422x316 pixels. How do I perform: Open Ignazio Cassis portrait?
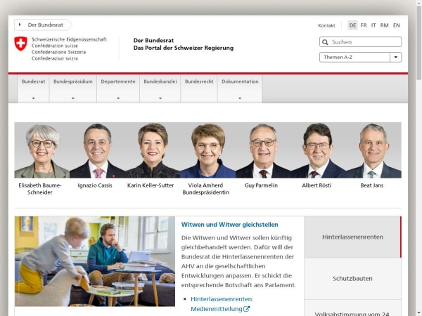pyautogui.click(x=98, y=150)
